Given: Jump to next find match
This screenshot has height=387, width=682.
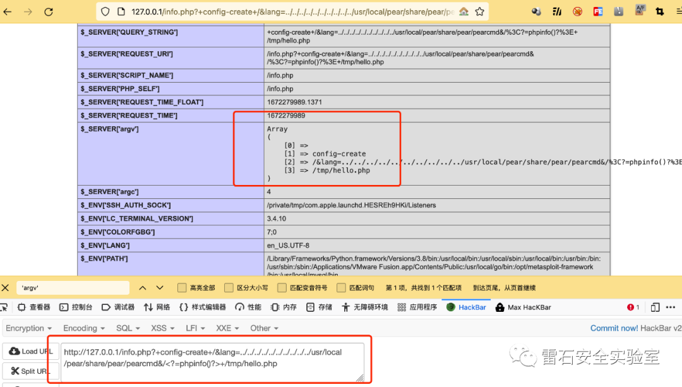Looking at the screenshot, I should [160, 288].
